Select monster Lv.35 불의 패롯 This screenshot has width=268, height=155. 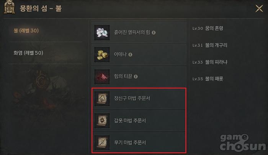click(208, 79)
